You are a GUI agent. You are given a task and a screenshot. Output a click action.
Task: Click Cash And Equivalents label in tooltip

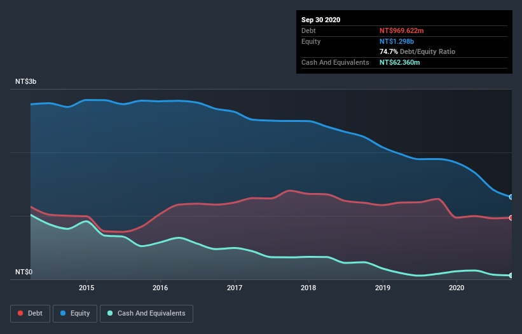(335, 62)
